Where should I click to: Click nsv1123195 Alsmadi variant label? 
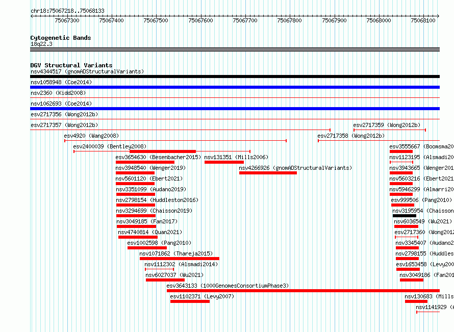point(421,157)
